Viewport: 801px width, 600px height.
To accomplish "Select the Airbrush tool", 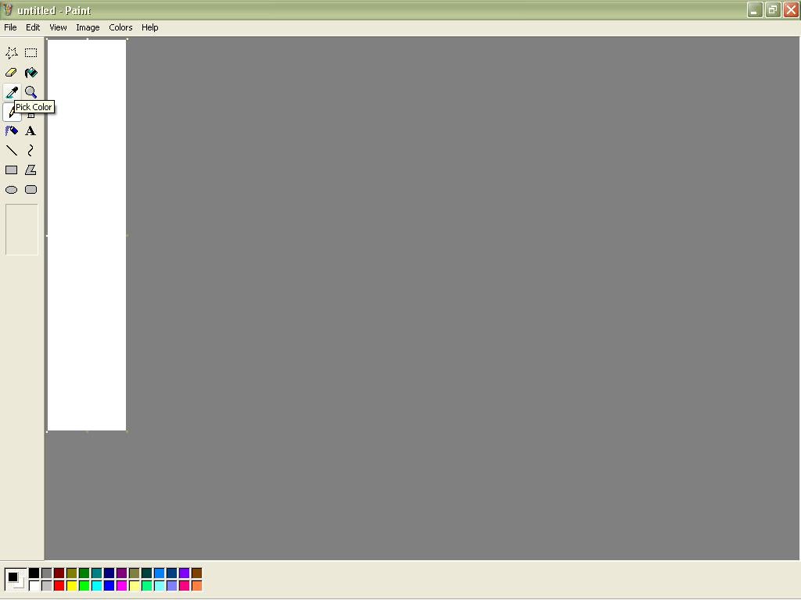I will click(11, 130).
